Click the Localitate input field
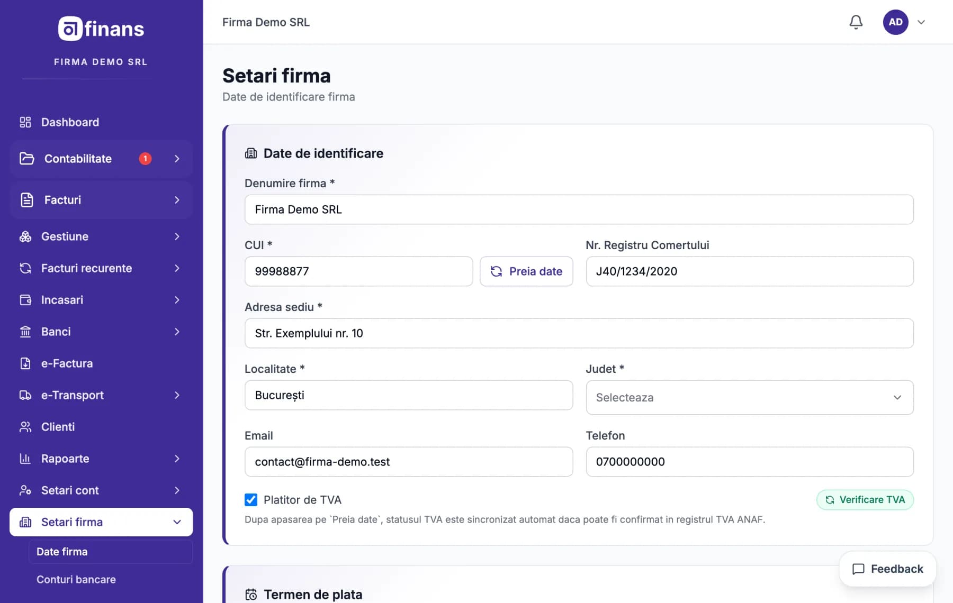The image size is (953, 603). click(408, 395)
